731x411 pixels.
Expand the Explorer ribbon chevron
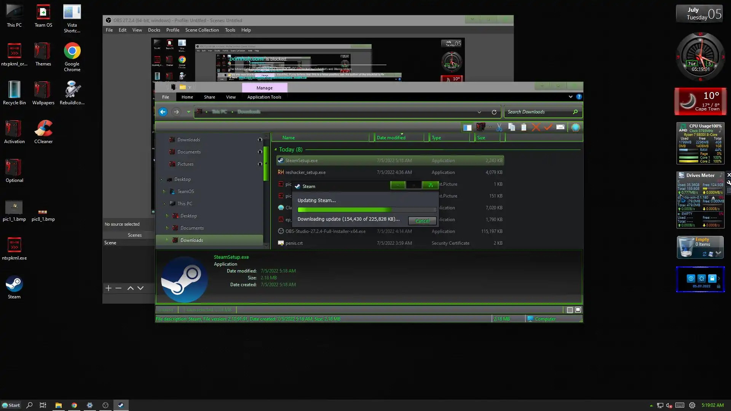[x=570, y=97]
